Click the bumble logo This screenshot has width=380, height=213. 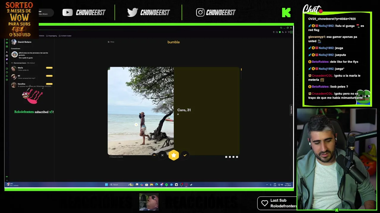(174, 42)
